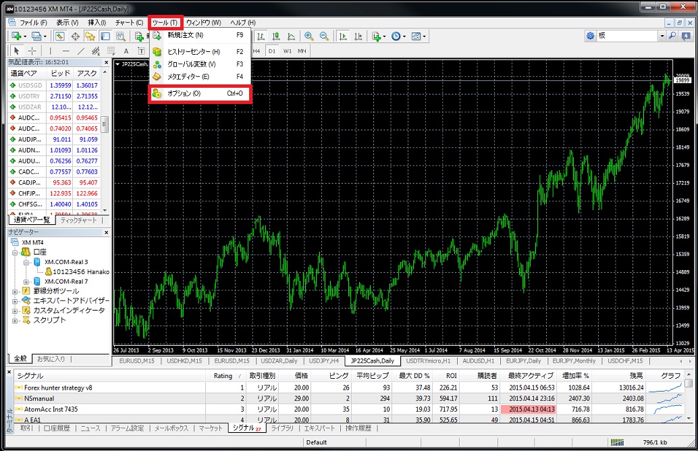Open the ファイル (F) menu
698x451 pixels.
click(x=33, y=22)
